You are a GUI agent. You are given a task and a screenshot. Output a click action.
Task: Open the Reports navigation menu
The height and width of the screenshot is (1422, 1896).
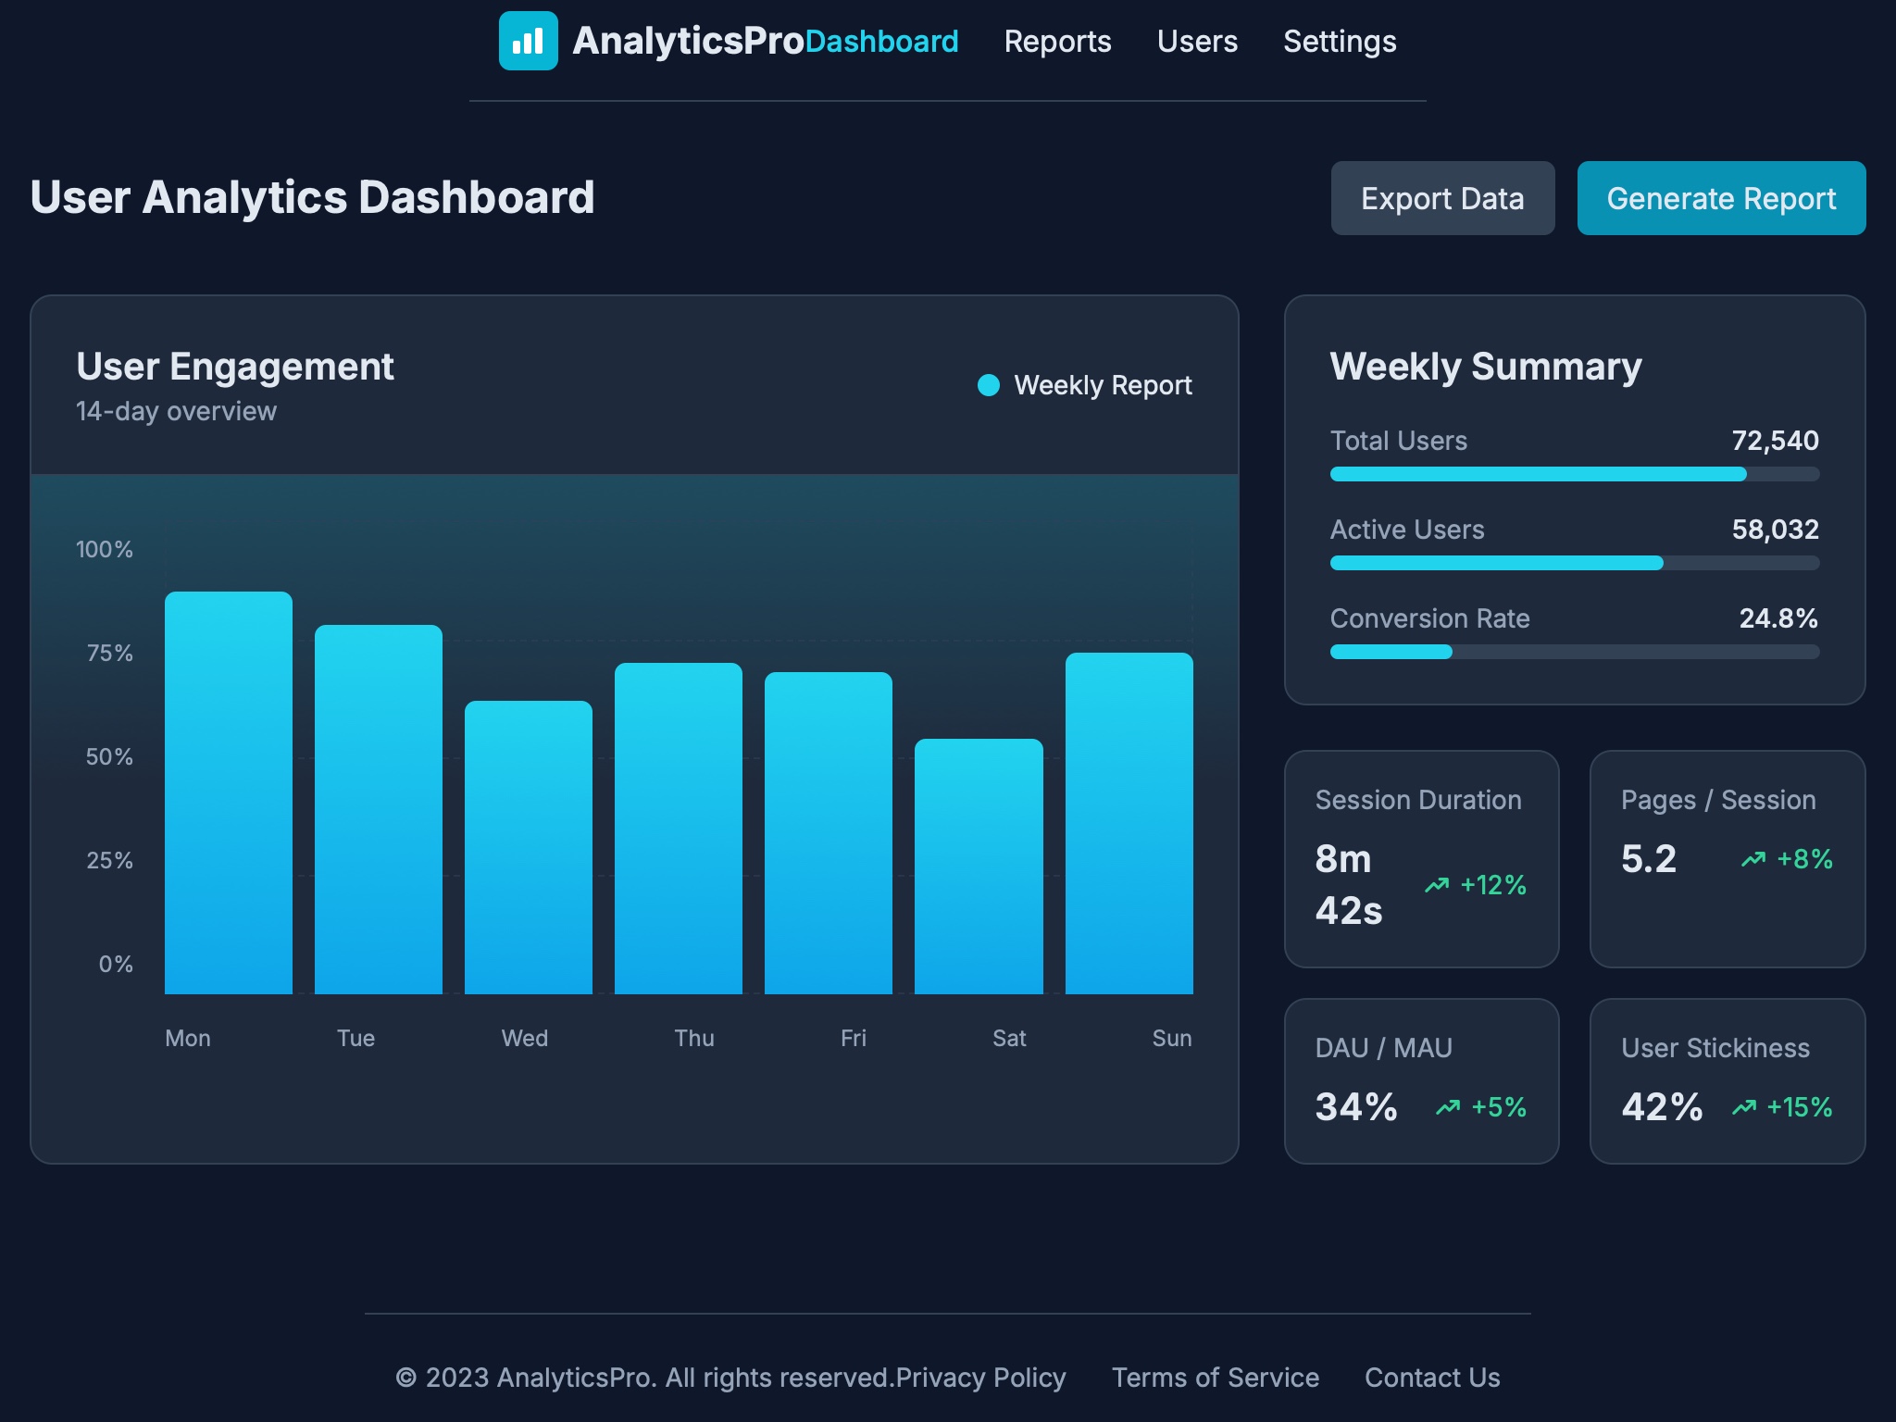(x=1058, y=42)
